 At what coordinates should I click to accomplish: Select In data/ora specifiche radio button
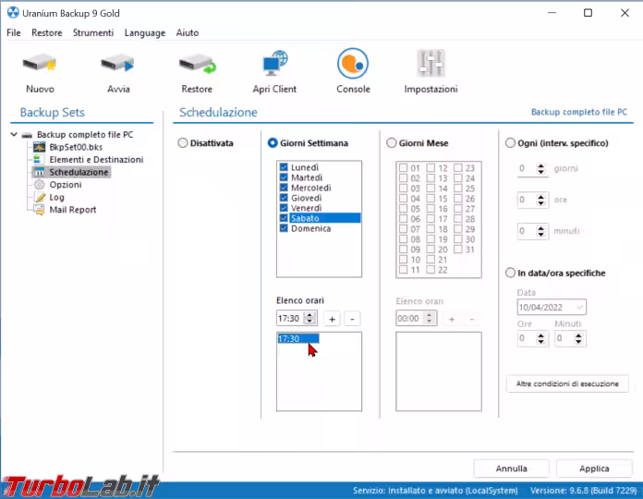tap(510, 273)
